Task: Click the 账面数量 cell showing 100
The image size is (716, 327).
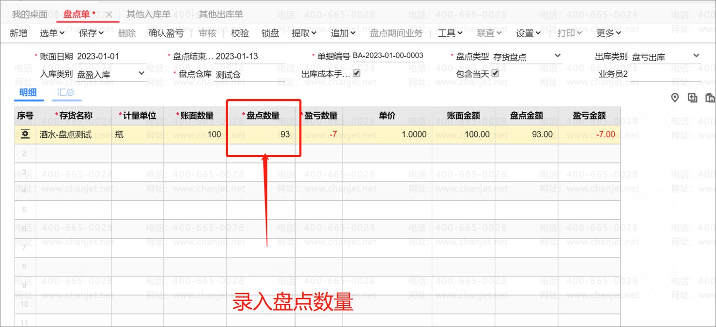Action: pyautogui.click(x=195, y=134)
